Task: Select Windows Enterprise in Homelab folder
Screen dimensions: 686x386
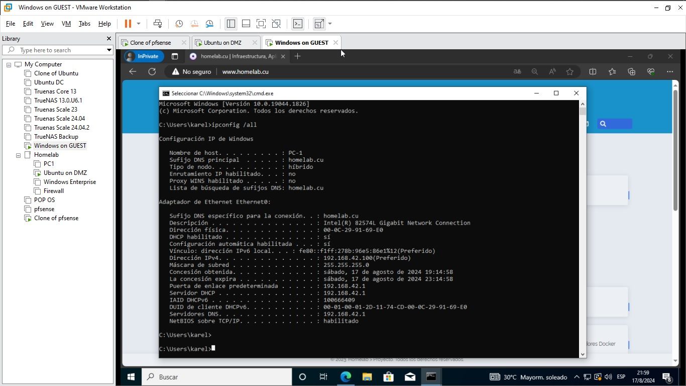Action: pyautogui.click(x=69, y=182)
